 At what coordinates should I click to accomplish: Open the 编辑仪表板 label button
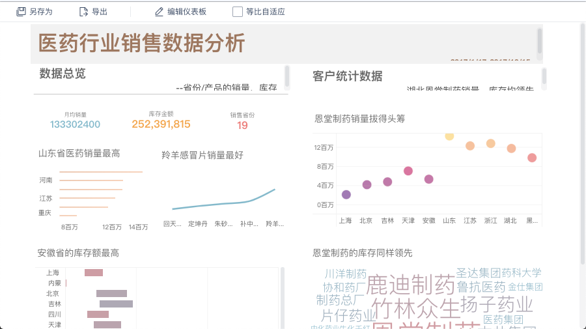(187, 12)
